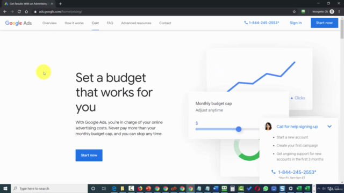Image resolution: width=344 pixels, height=193 pixels.
Task: Reload the page with the refresh icon
Action: pyautogui.click(x=19, y=12)
